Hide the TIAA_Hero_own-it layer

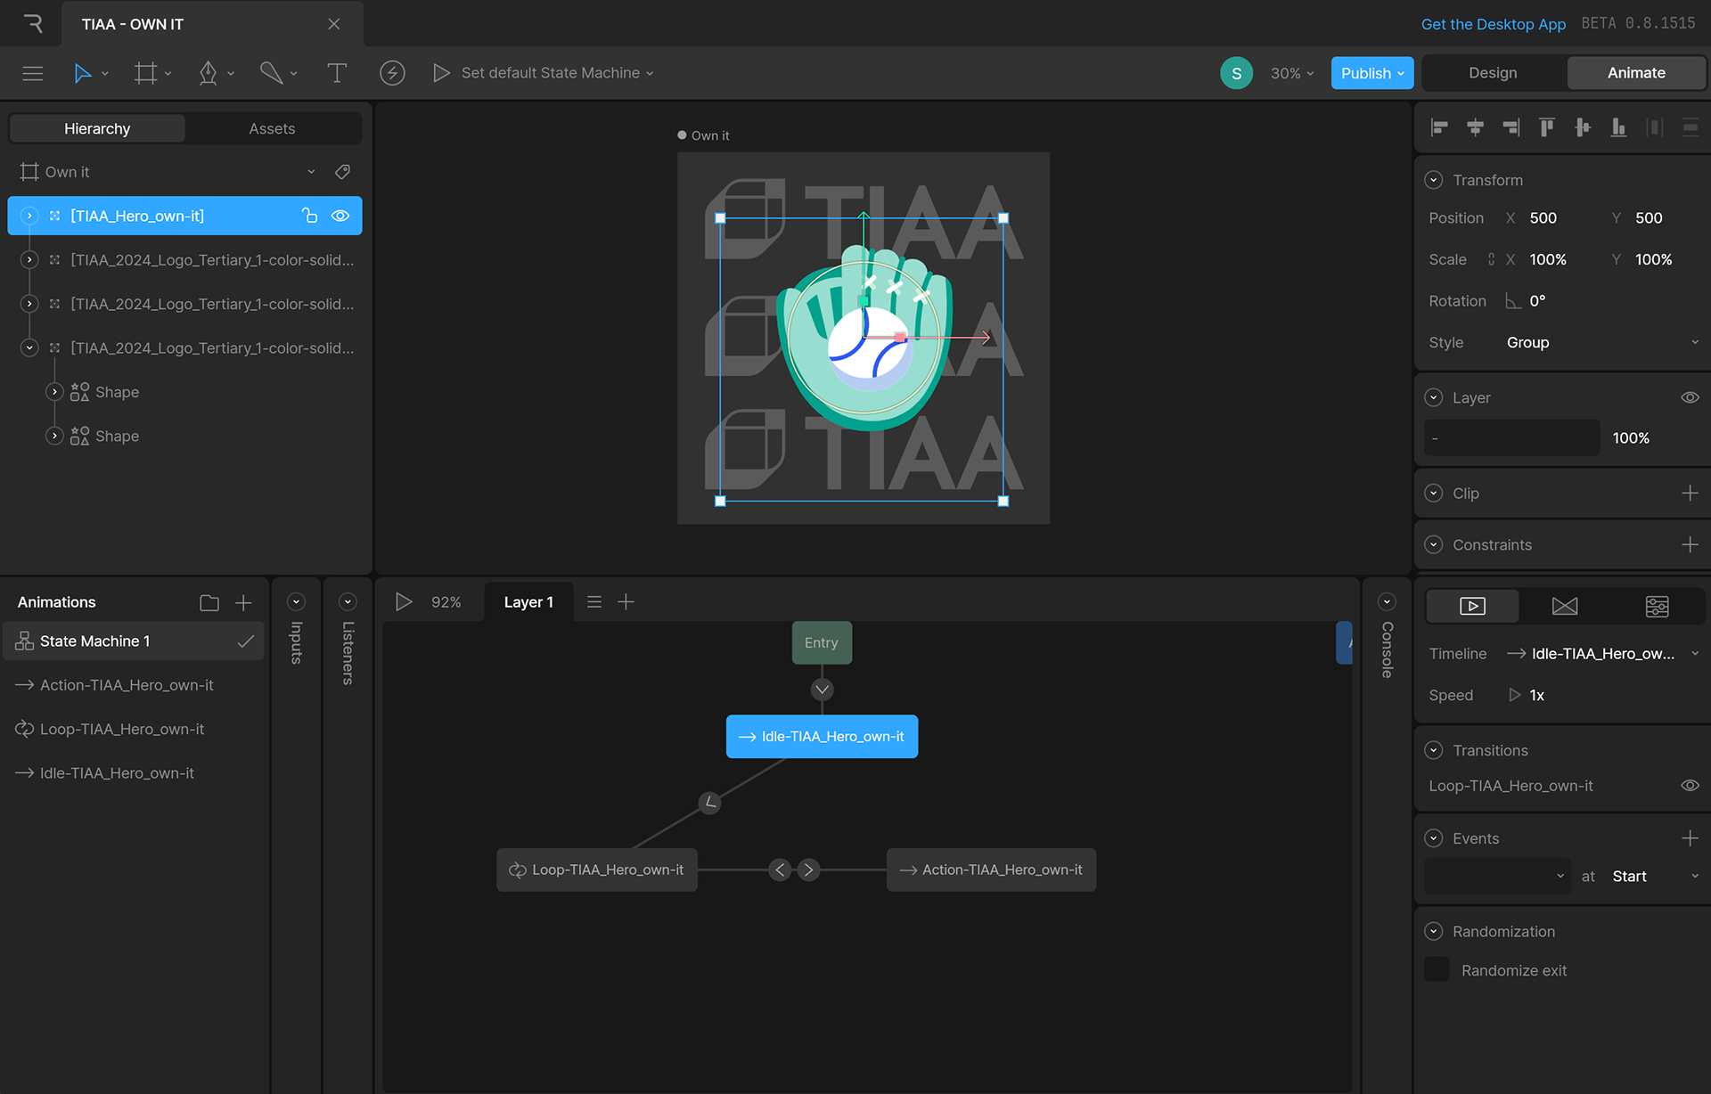[340, 216]
